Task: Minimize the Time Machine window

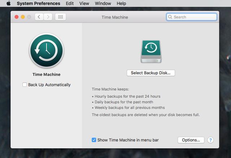Action: tap(23, 17)
